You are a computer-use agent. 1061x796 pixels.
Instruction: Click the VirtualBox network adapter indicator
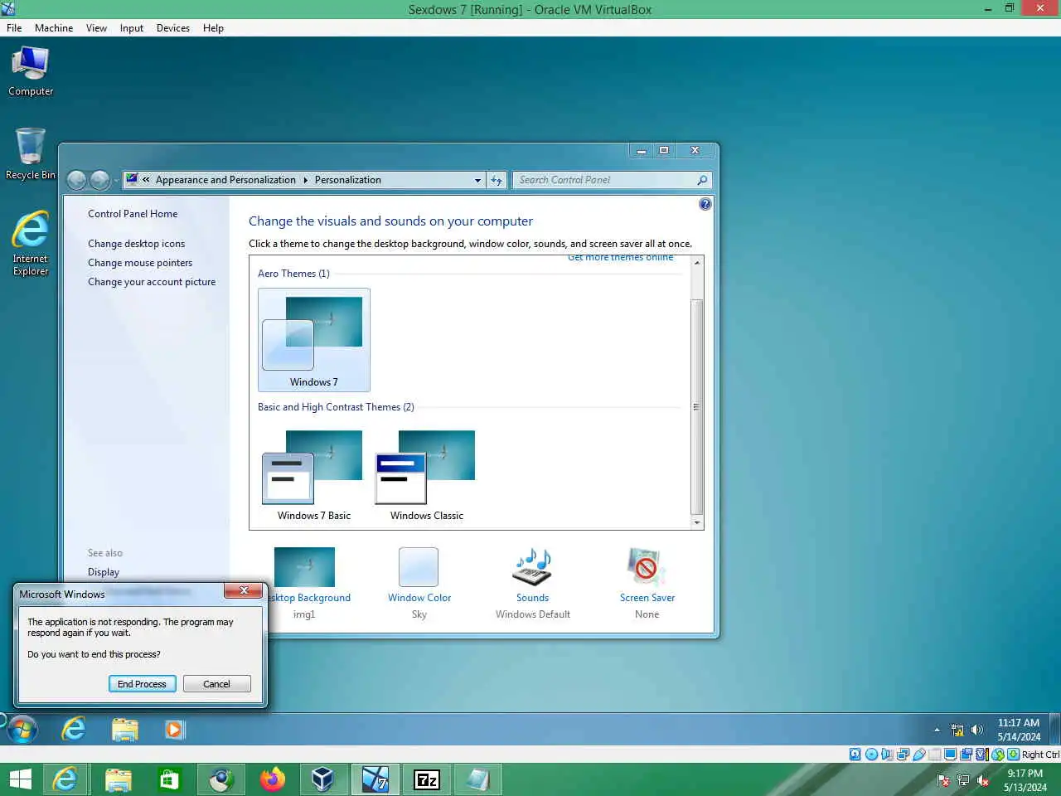click(903, 755)
